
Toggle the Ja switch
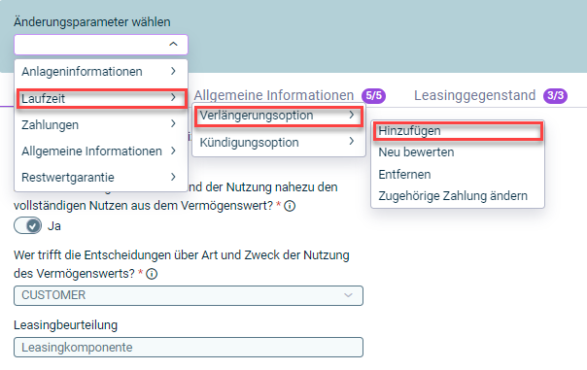point(28,225)
